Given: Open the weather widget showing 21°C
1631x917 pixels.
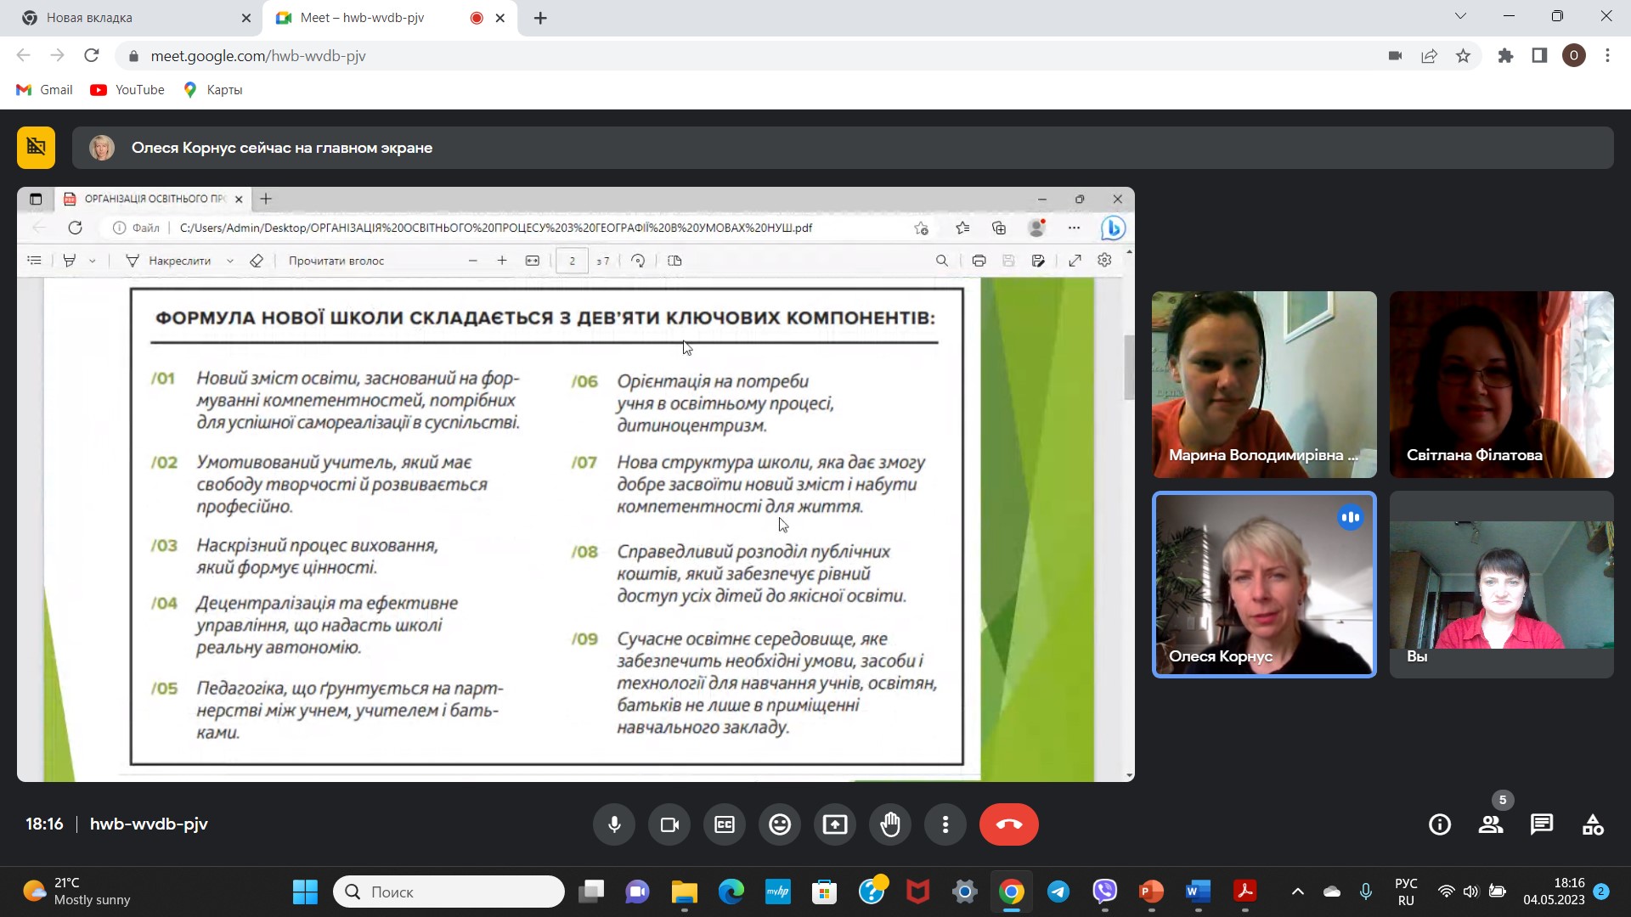Looking at the screenshot, I should pos(78,892).
